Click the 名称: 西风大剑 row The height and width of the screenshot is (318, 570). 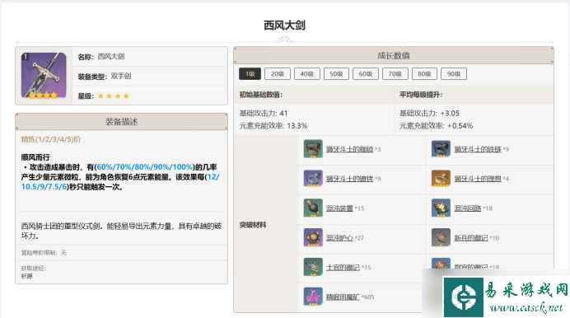(x=150, y=57)
